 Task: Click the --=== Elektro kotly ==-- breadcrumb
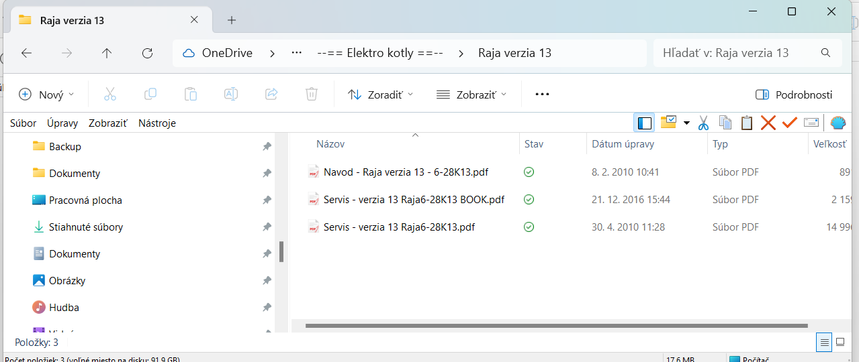pos(380,53)
